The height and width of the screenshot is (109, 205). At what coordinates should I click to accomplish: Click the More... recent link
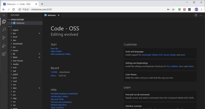tap(54, 75)
